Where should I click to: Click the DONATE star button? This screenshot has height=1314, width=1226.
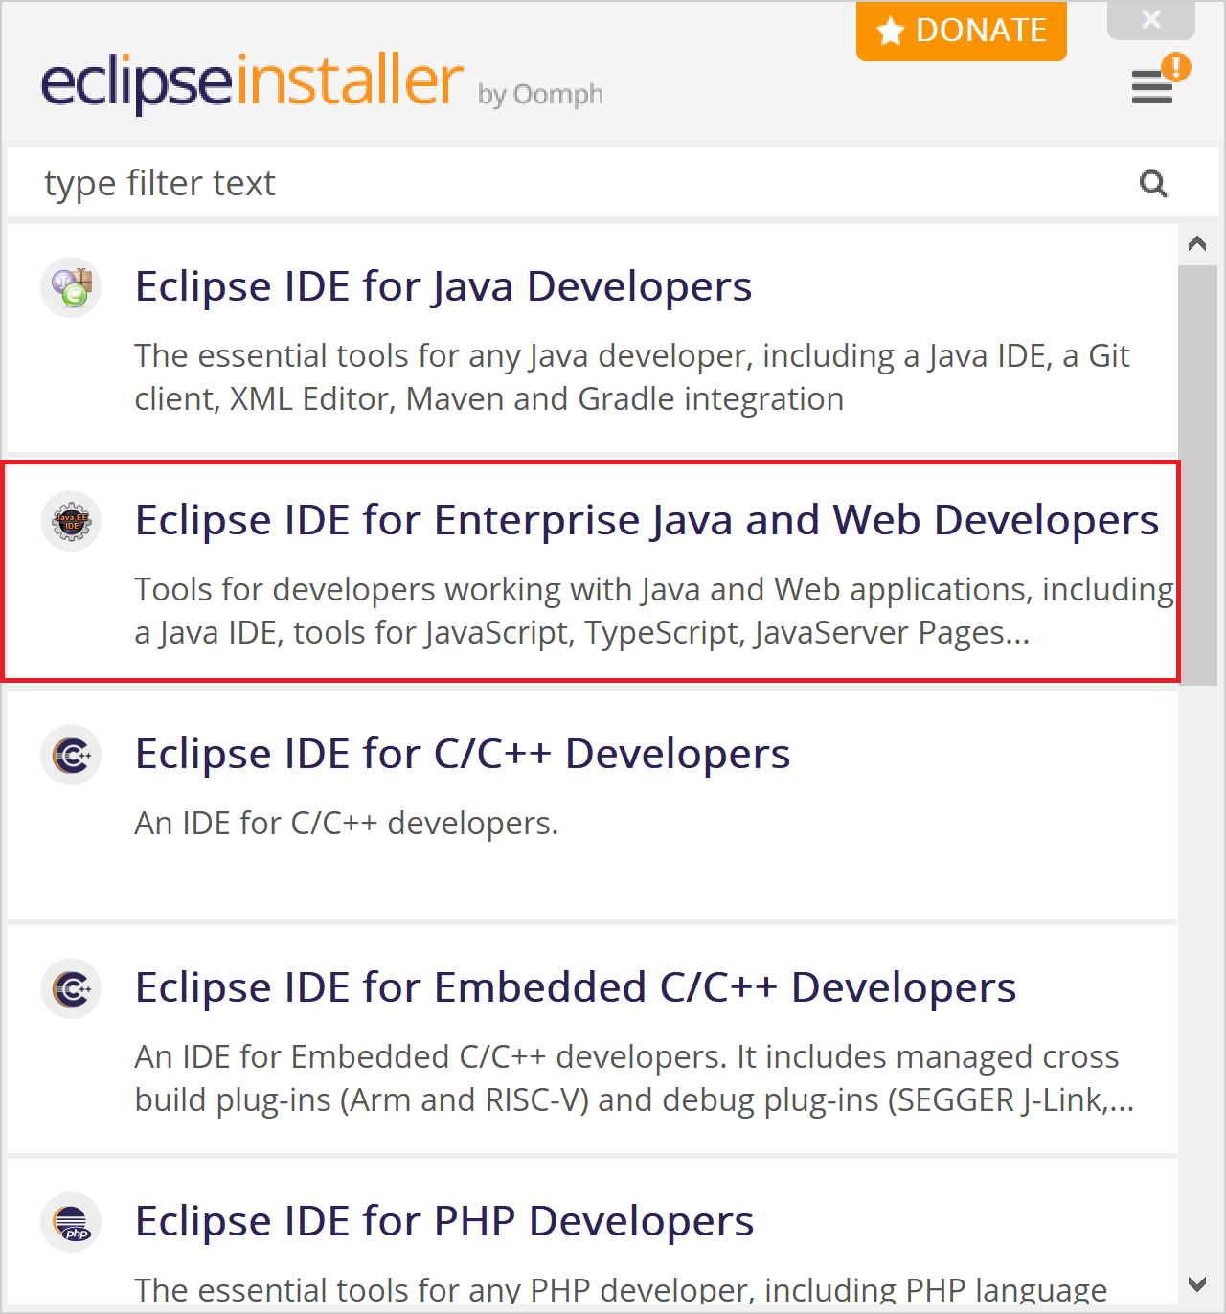coord(962,31)
